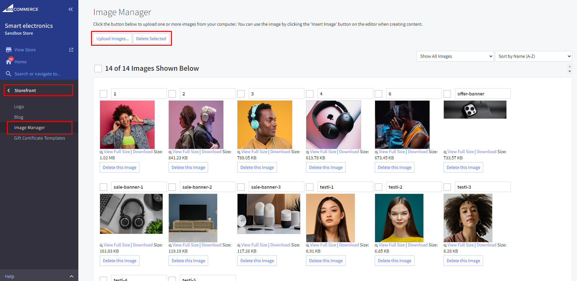Viewport: 577px width, 281px height.
Task: Click the Upload Images button
Action: [112, 39]
